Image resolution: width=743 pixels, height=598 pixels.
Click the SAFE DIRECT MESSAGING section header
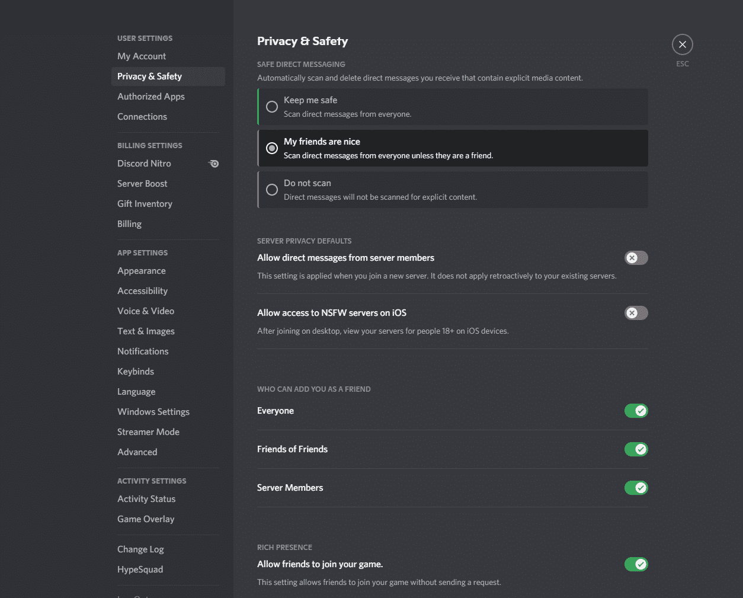[x=301, y=64]
